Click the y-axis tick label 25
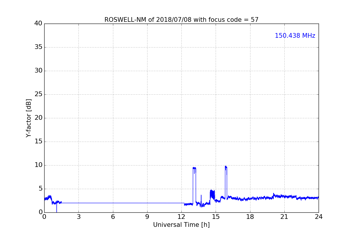Screen dimensions: 354x236 (38, 94)
